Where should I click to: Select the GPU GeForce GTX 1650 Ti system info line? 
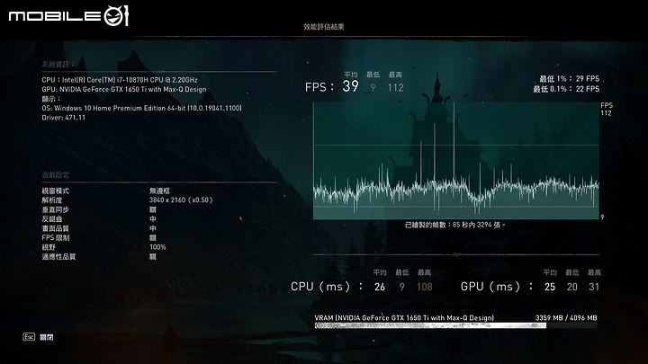tap(124, 89)
